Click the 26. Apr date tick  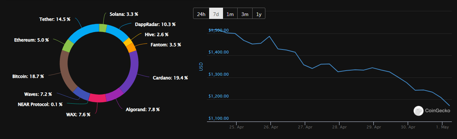click(270, 127)
